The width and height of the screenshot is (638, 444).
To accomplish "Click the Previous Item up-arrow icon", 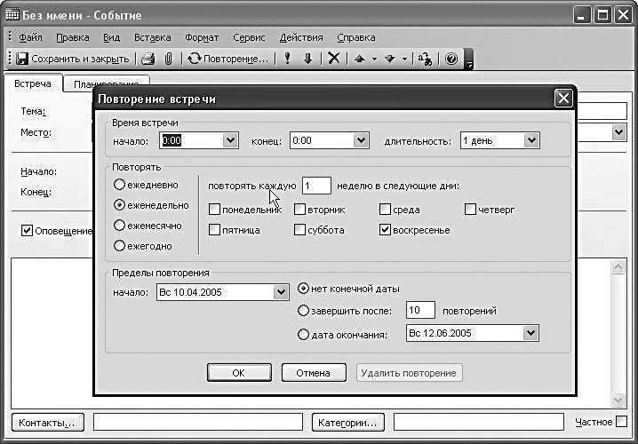I will [360, 59].
